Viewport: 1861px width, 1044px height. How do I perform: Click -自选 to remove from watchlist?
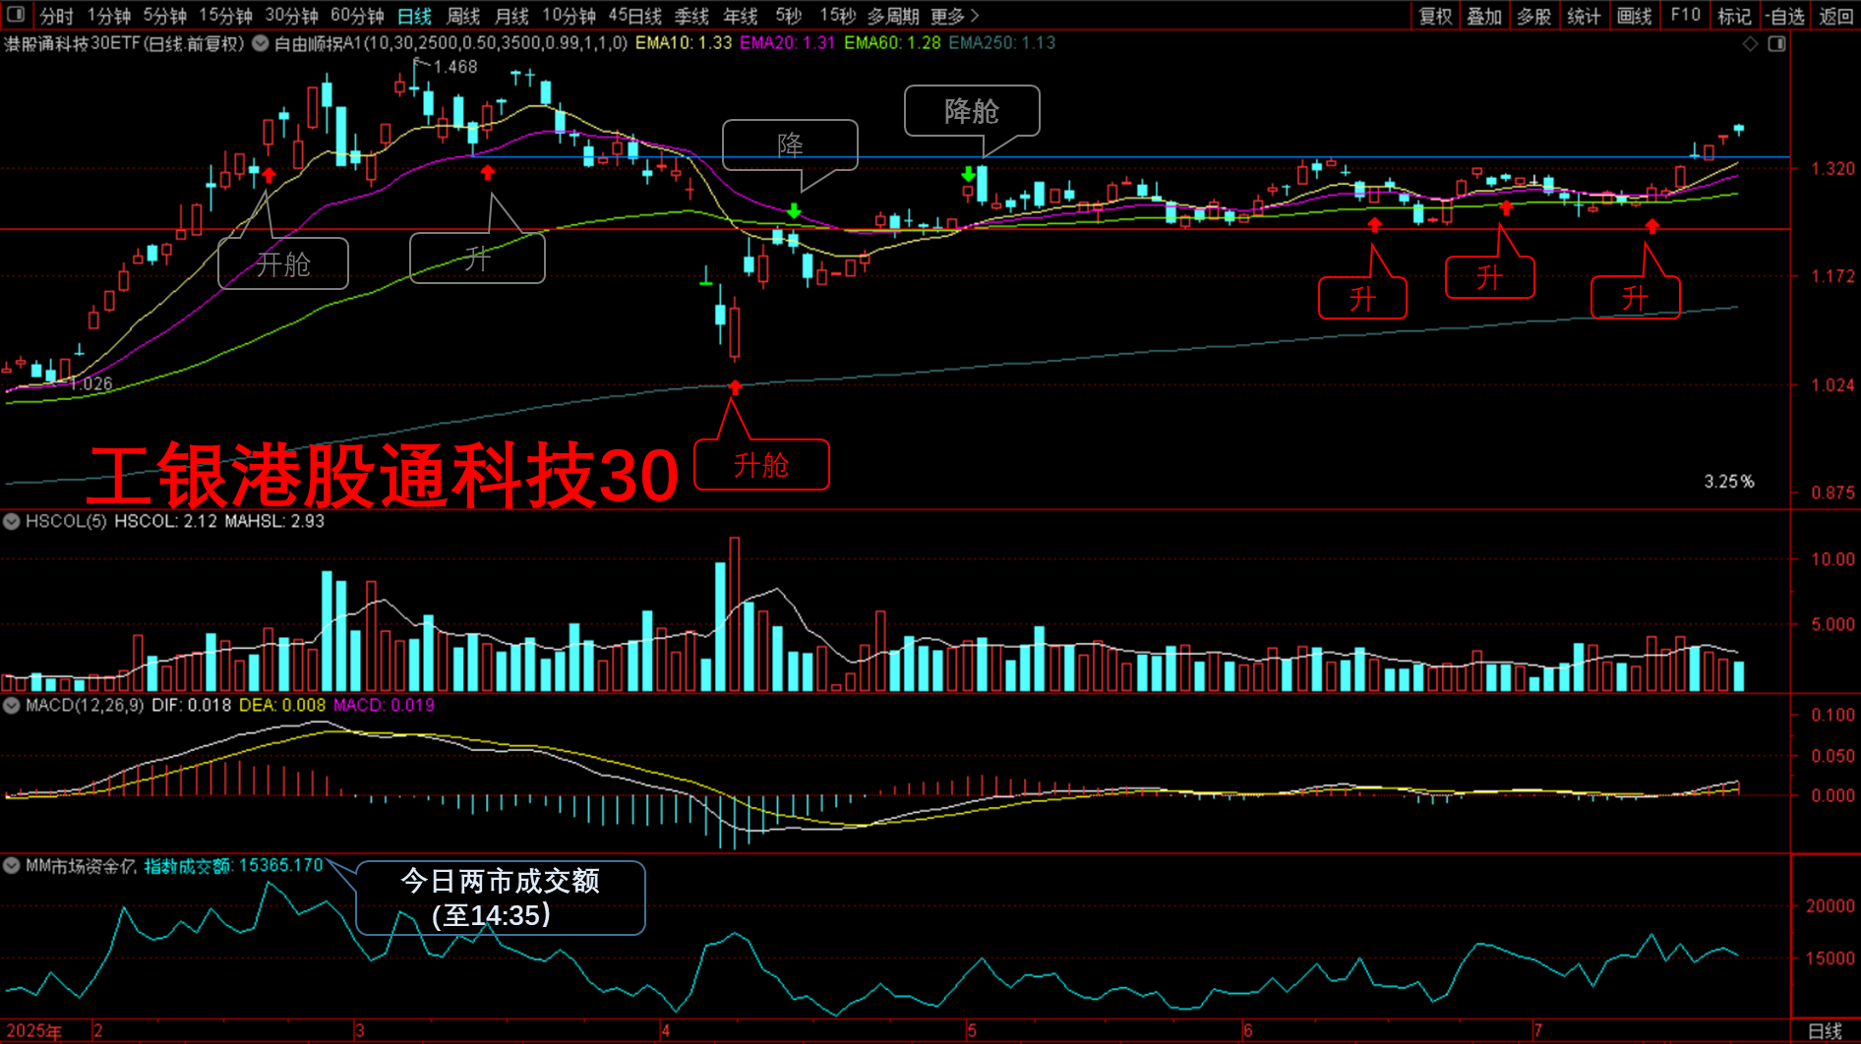pos(1784,16)
